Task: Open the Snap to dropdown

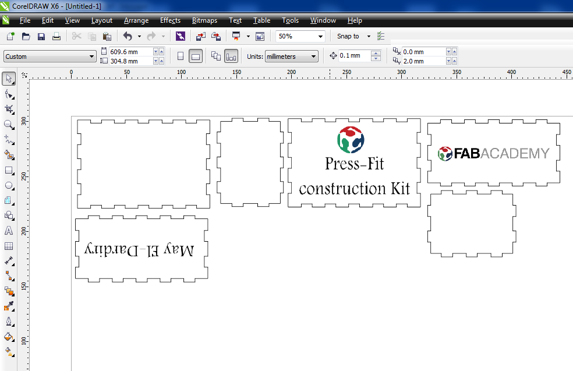Action: tap(369, 36)
